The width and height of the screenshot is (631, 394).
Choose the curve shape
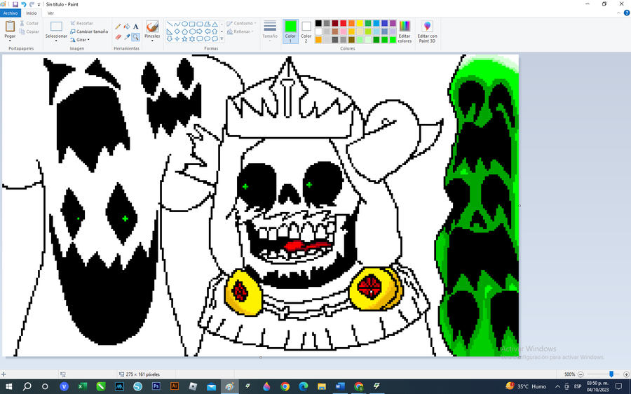point(177,24)
